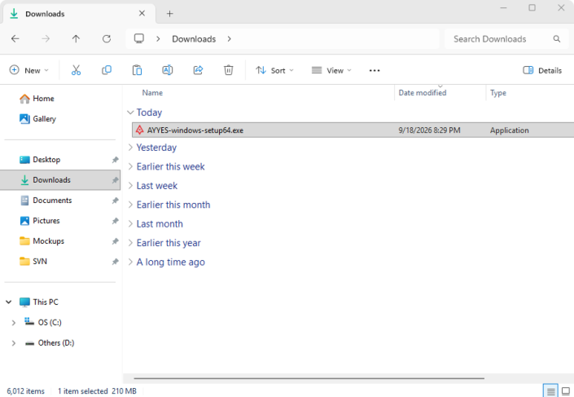
Task: Click the Rename icon in toolbar
Action: [167, 70]
